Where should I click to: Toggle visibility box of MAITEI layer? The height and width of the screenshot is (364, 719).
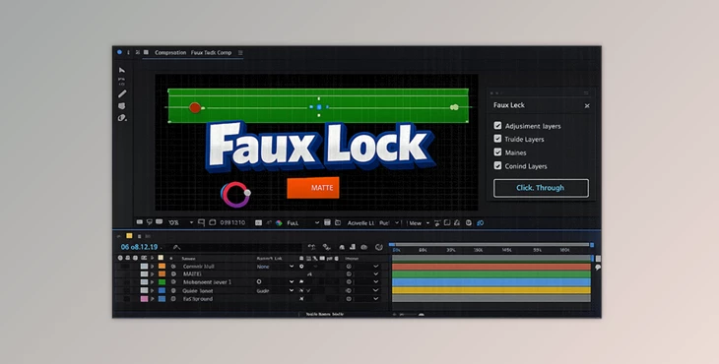[144, 273]
